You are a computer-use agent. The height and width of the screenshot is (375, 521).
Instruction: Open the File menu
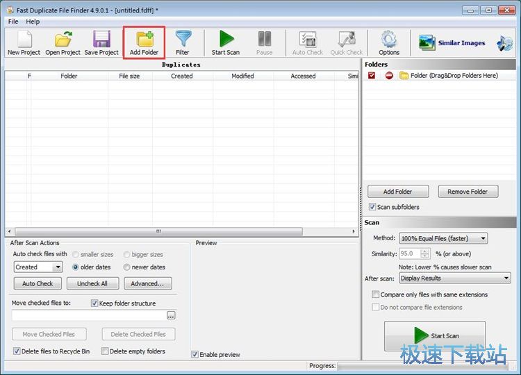click(x=13, y=22)
